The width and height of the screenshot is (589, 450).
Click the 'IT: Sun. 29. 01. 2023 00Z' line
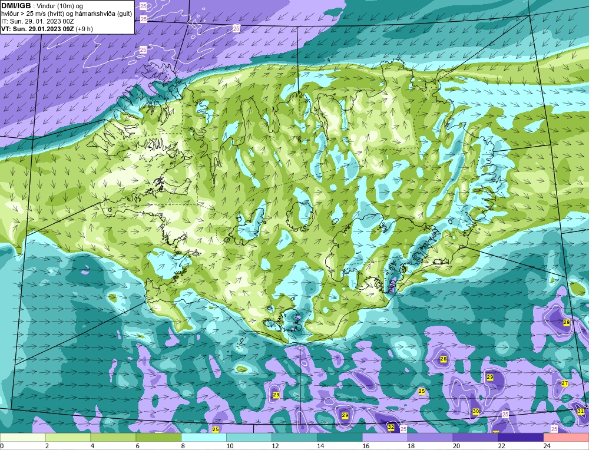pyautogui.click(x=38, y=21)
